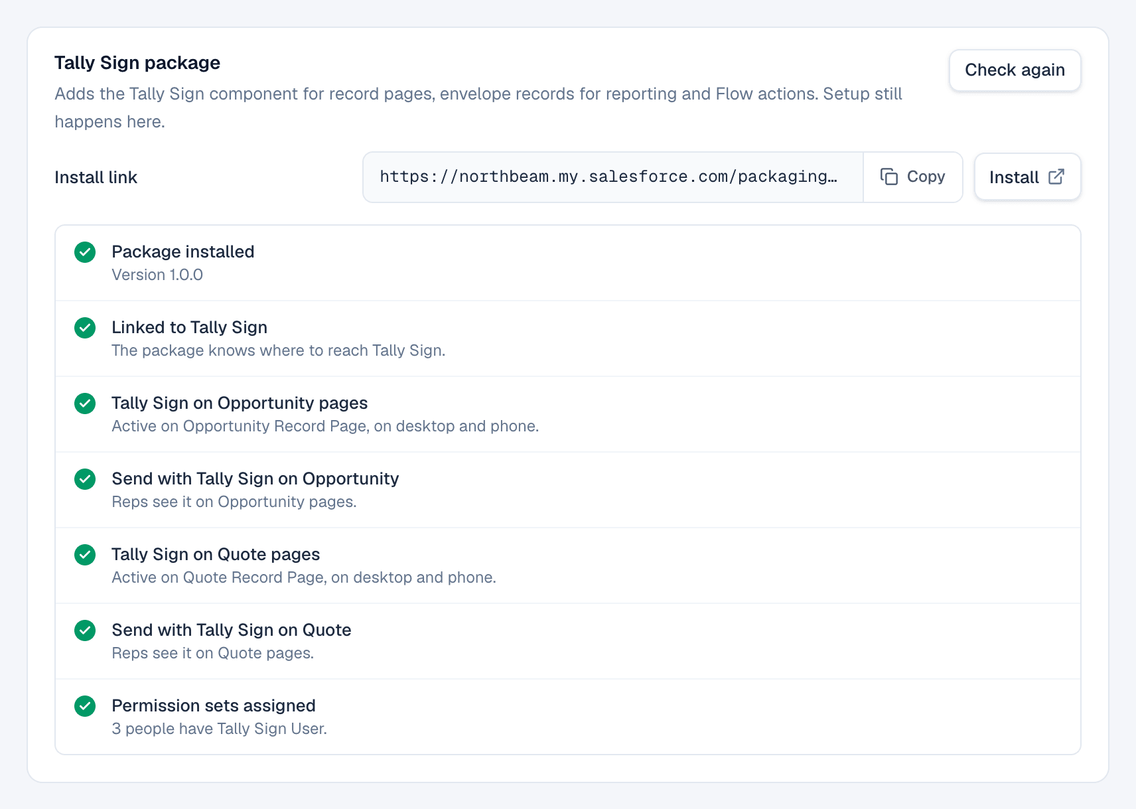
Task: Click the green check for Linked to Tally Sign
Action: 85,328
